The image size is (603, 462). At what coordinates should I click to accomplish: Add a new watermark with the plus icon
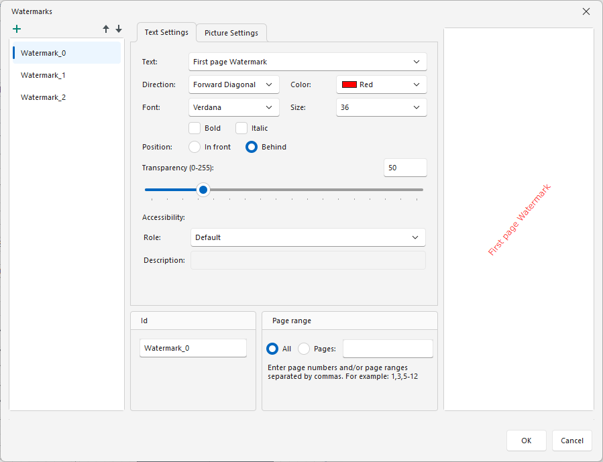[17, 29]
